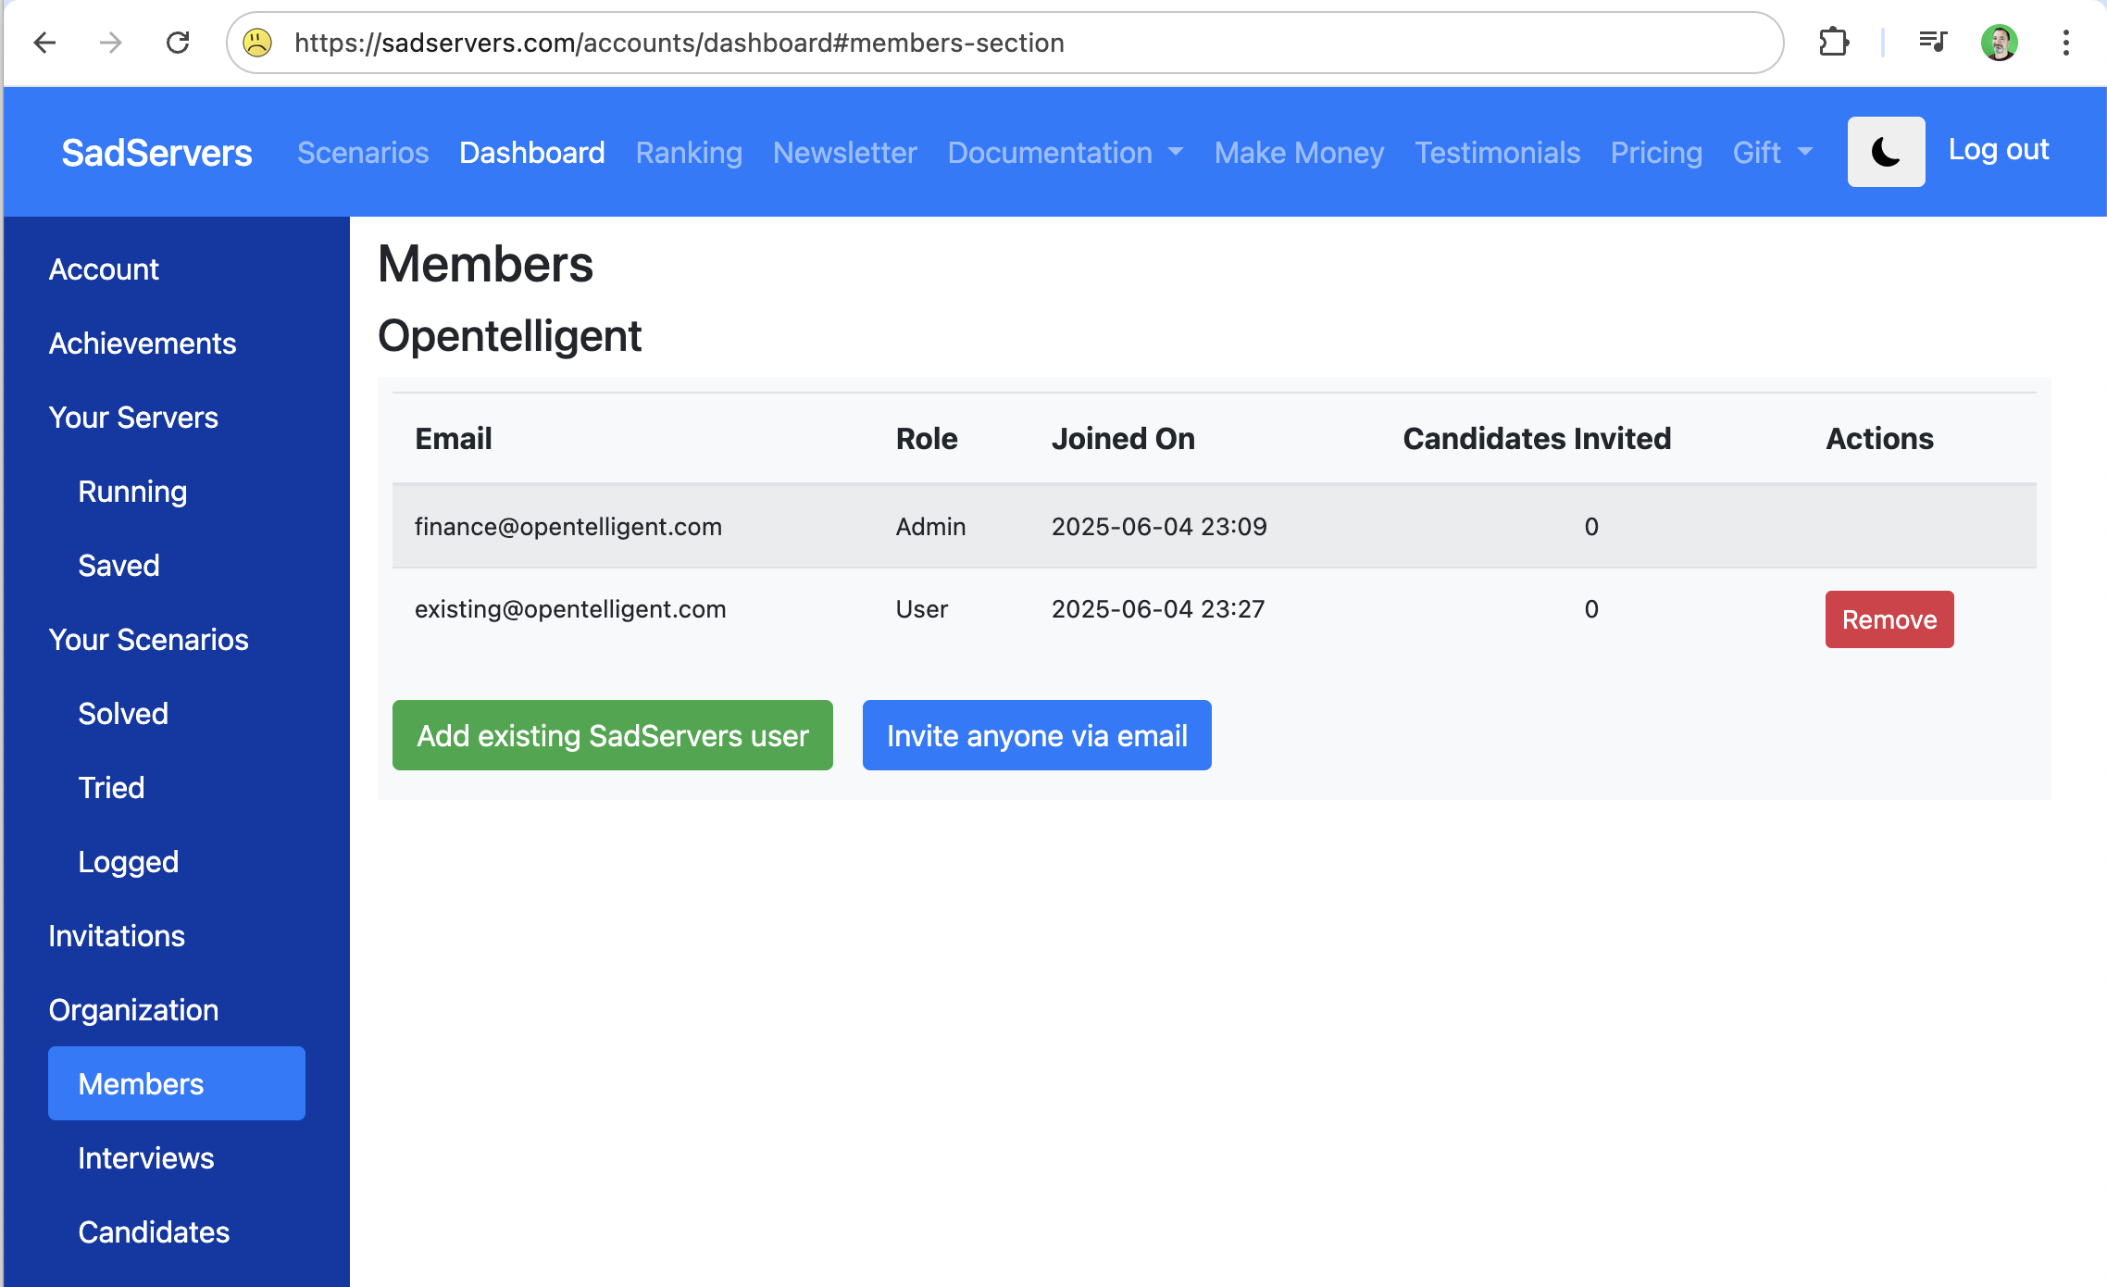This screenshot has height=1287, width=2107.
Task: Reload the page with the refresh icon
Action: (179, 43)
